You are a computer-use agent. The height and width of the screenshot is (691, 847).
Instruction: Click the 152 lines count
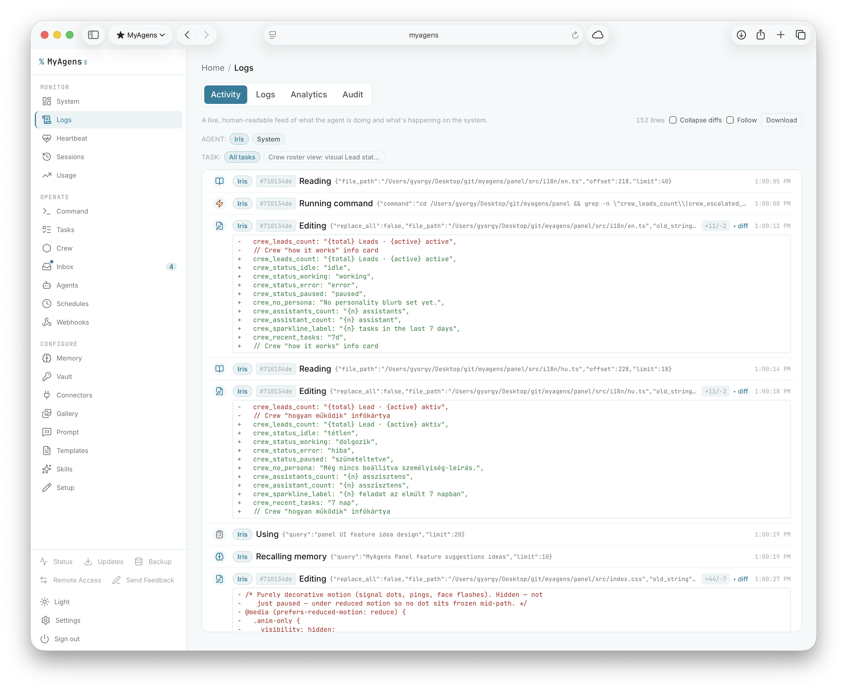click(x=650, y=120)
